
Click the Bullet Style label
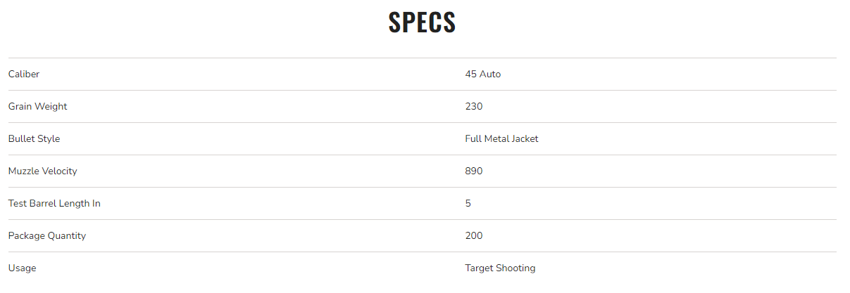point(34,138)
